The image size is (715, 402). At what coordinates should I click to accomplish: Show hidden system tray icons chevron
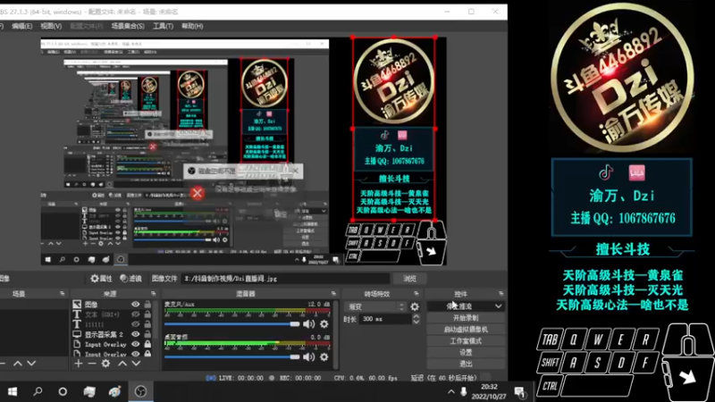click(451, 391)
